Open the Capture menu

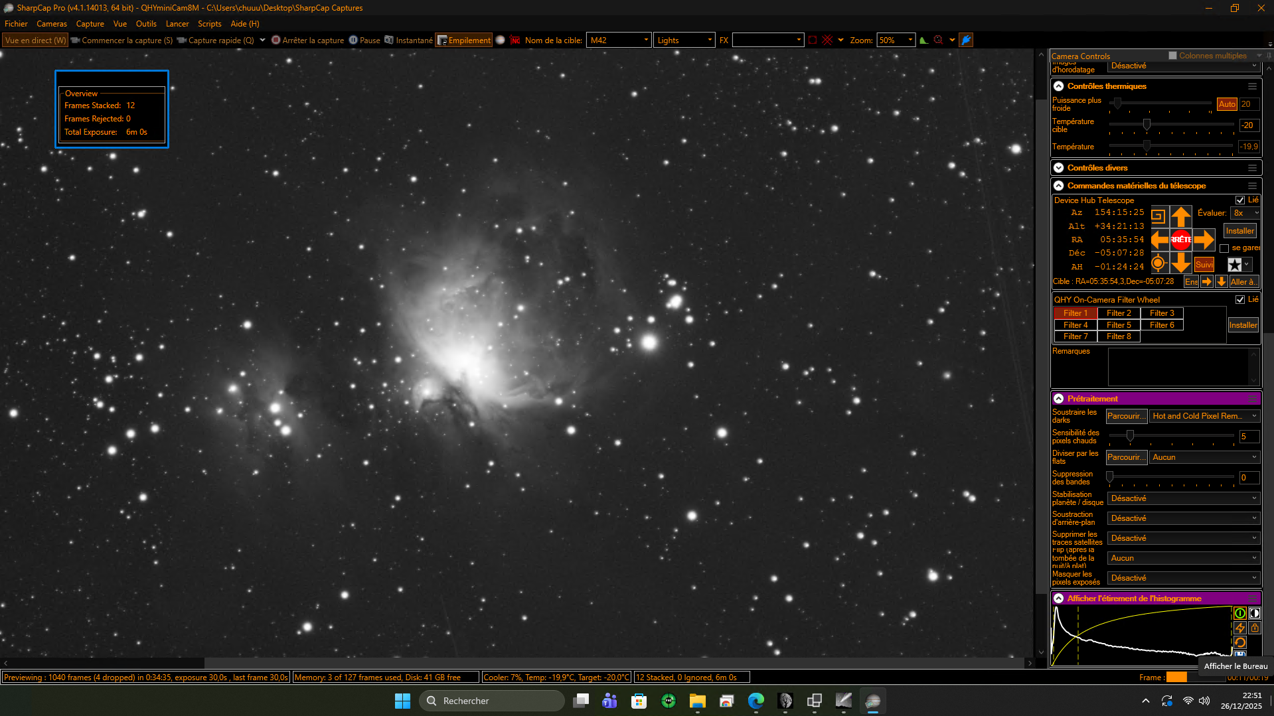tap(90, 24)
